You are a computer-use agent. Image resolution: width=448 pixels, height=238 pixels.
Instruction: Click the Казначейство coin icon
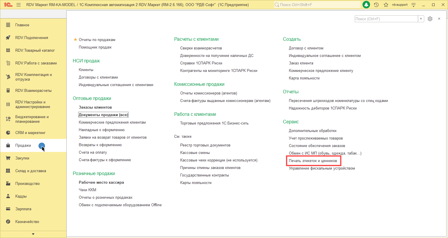8,222
